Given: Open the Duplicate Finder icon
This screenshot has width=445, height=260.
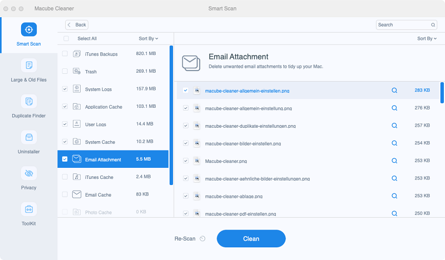Looking at the screenshot, I should click(x=29, y=101).
